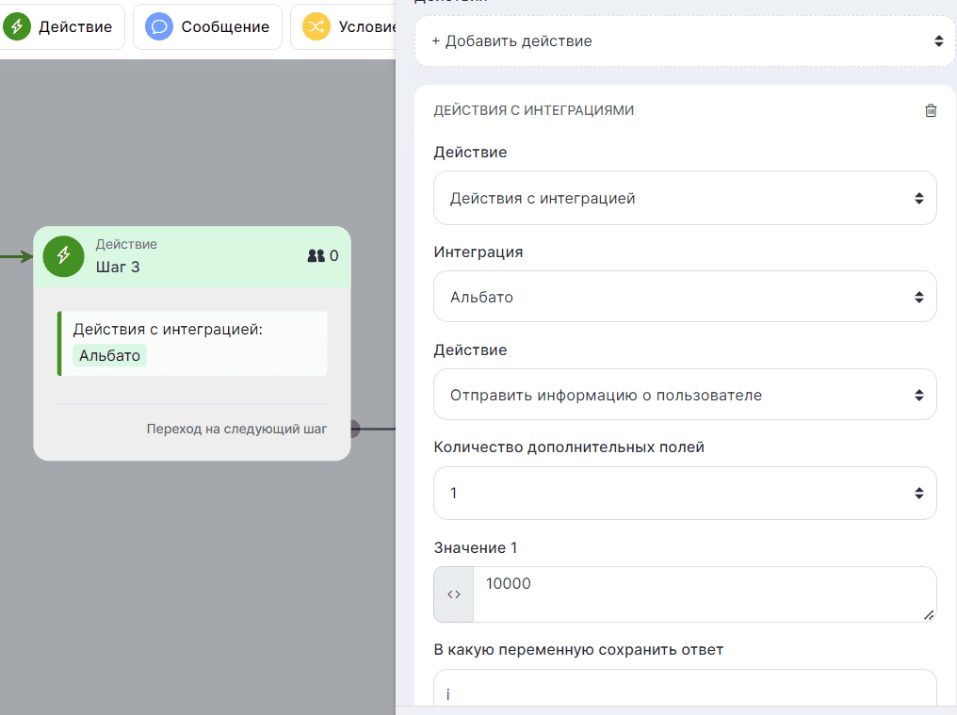Click the resize handle of Значение 1 textarea

pos(928,614)
